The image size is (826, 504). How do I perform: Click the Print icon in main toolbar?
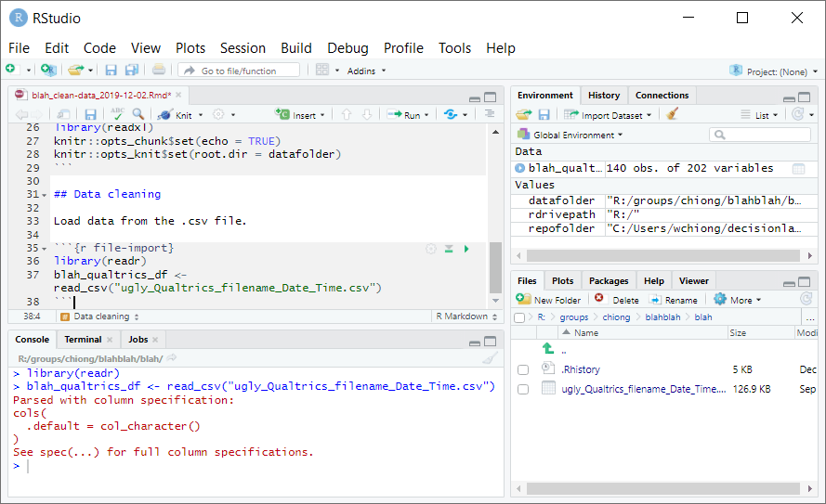159,70
